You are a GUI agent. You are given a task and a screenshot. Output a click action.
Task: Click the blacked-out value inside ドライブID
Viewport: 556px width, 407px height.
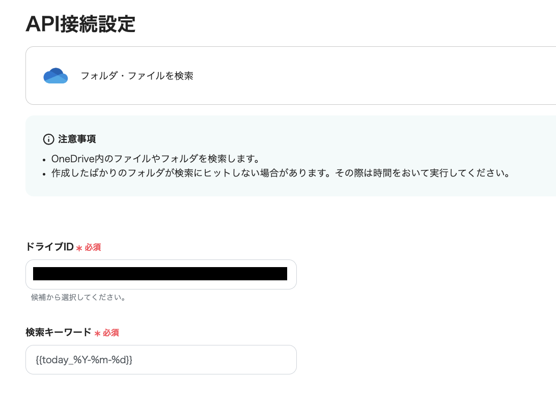click(x=160, y=274)
